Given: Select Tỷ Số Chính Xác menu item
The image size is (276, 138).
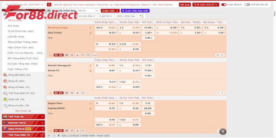Looking at the screenshot, I should click(x=20, y=31).
